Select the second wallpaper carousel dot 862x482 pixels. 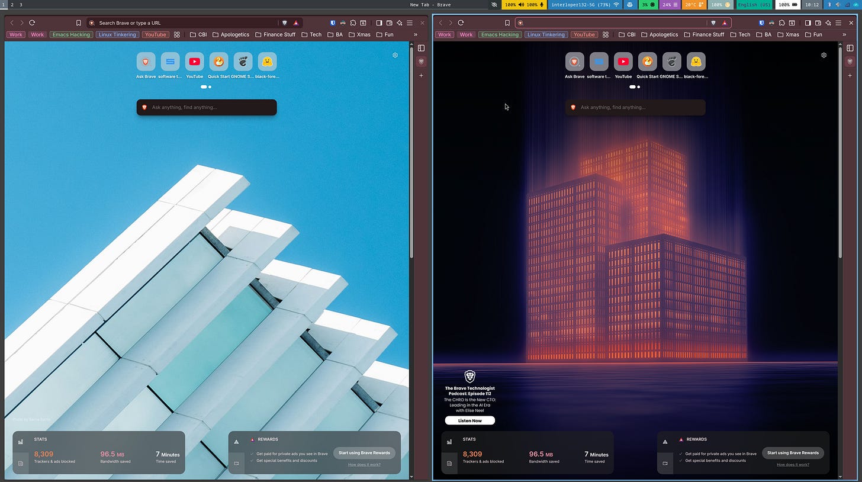210,86
